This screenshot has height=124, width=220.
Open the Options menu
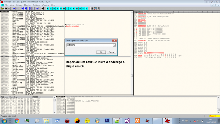[36, 5]
